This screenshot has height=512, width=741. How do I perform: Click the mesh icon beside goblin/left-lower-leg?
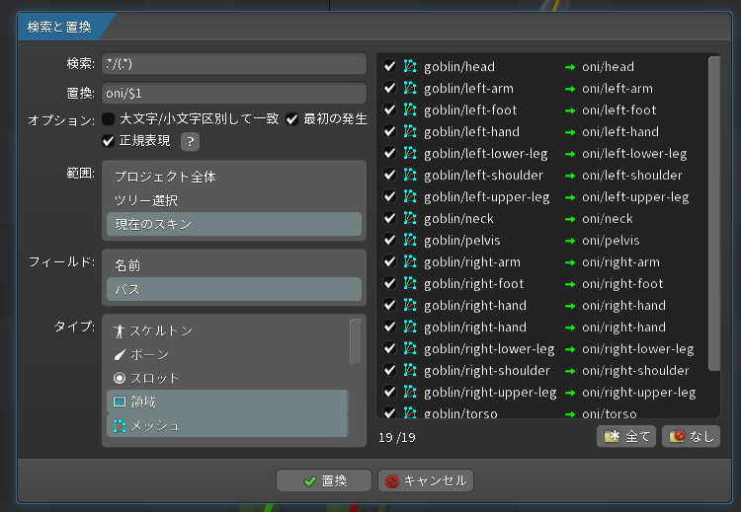pos(410,153)
